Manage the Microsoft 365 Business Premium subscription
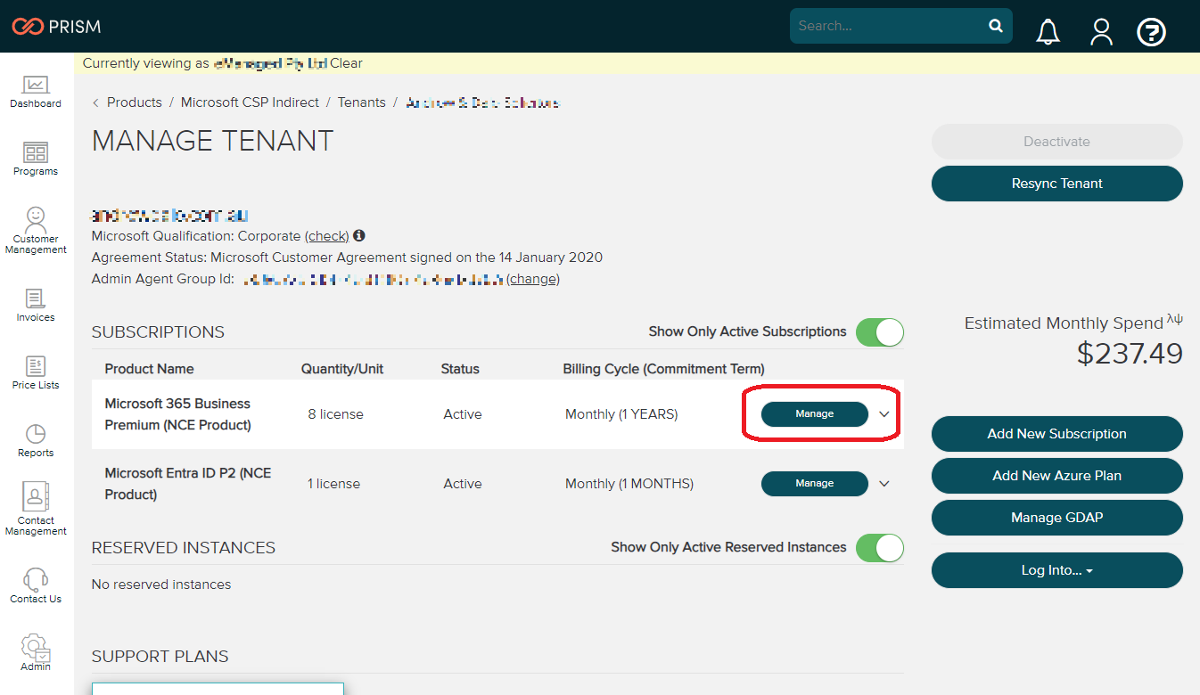 coord(814,414)
